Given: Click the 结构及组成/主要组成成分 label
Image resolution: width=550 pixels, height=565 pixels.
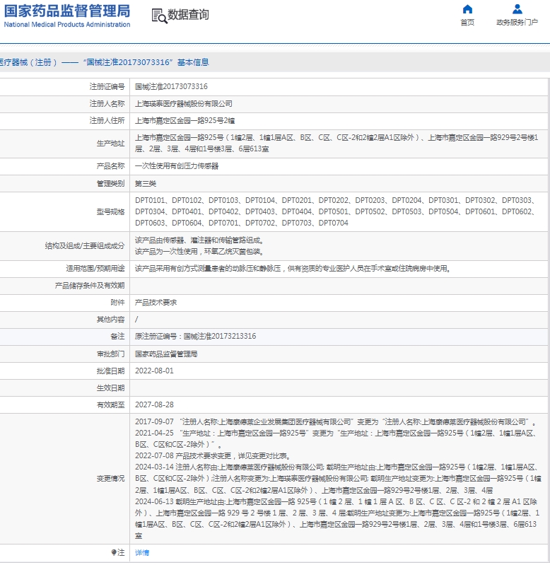Looking at the screenshot, I should pyautogui.click(x=85, y=246).
